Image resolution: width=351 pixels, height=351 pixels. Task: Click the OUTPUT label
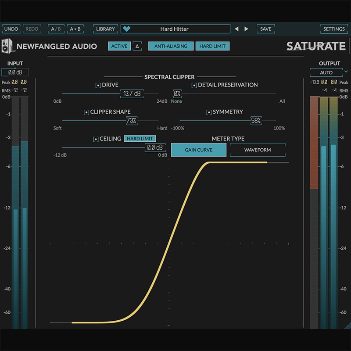click(x=330, y=63)
